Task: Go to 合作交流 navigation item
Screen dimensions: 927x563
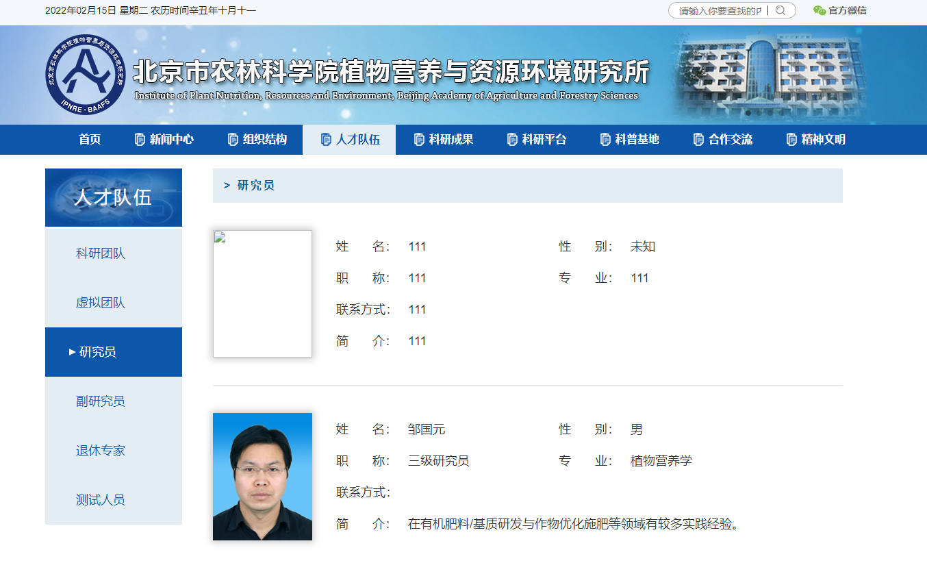Action: [723, 140]
